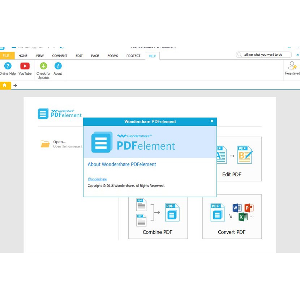Check for Updates using the green arrow icon
This screenshot has width=300, height=300.
click(43, 66)
